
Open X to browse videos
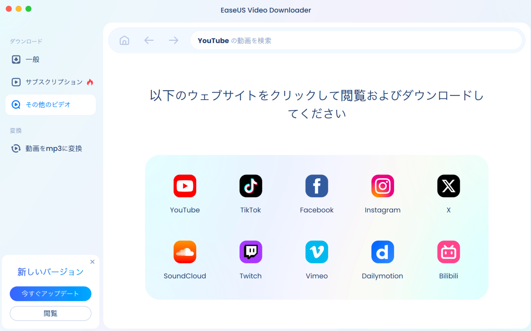tap(448, 186)
